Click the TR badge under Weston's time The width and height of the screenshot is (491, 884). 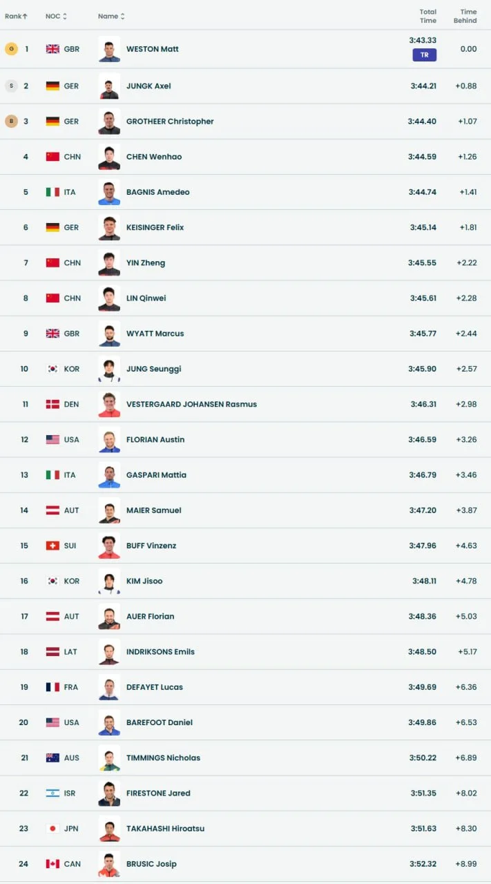click(x=424, y=55)
